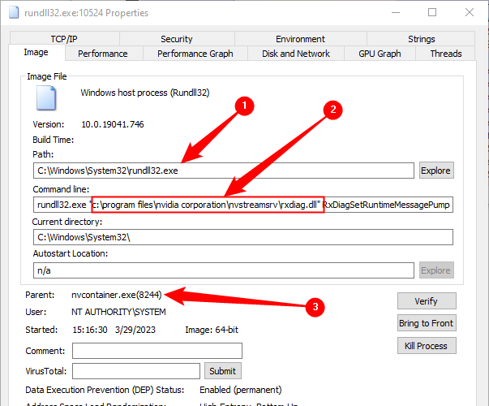
Task: View the Performance Graph tab
Action: coord(195,54)
